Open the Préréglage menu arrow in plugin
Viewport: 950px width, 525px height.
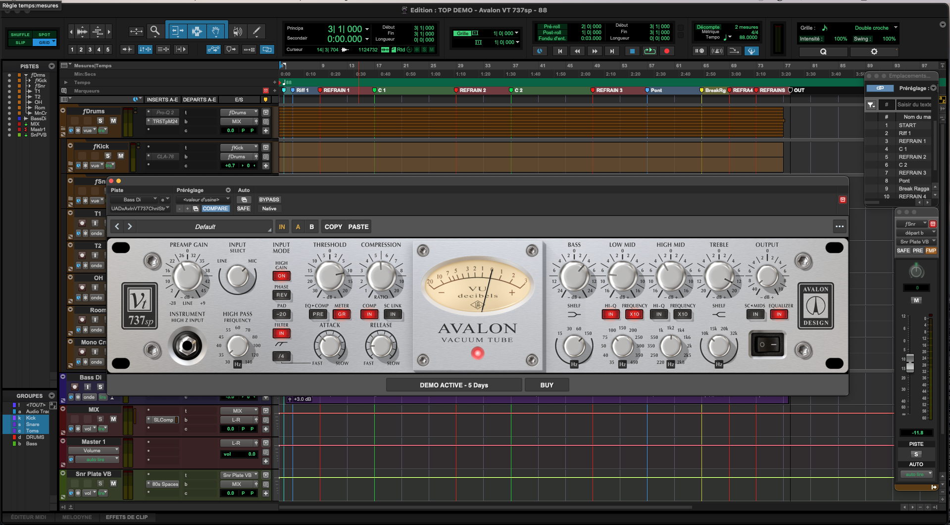click(x=228, y=190)
